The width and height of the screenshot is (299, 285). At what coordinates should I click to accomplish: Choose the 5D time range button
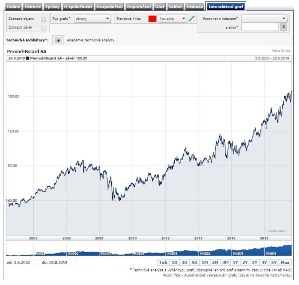pos(194,262)
